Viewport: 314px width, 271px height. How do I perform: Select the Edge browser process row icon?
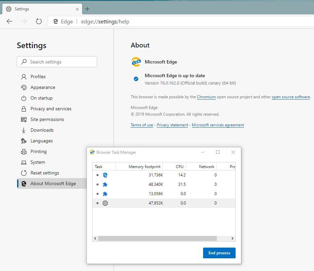coord(105,175)
